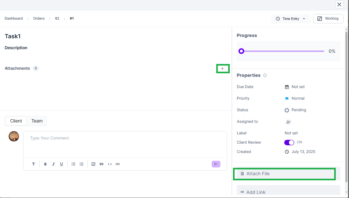
Task: Switch to the Team comments tab
Action: point(37,121)
